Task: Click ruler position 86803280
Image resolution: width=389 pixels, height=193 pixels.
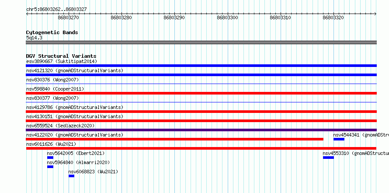Action: [122, 18]
